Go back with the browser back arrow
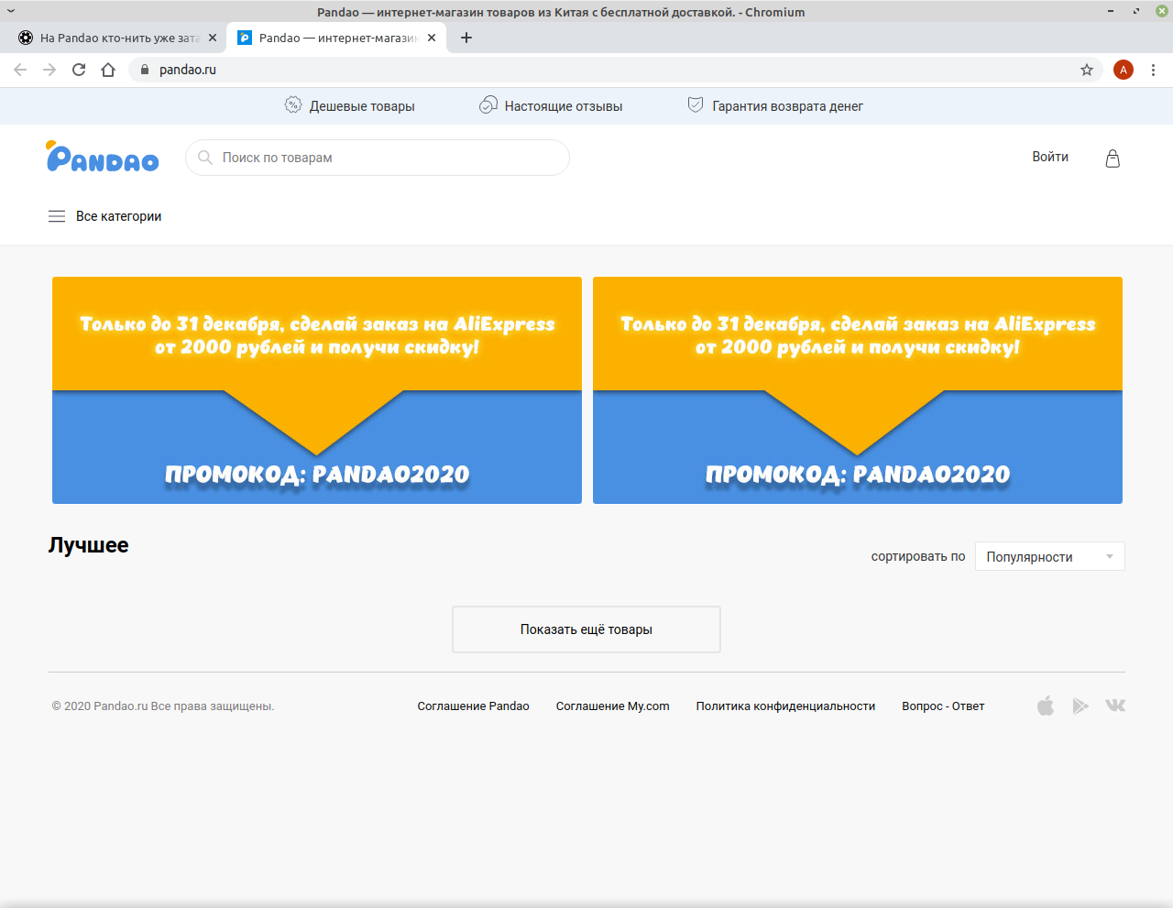The image size is (1173, 908). [x=20, y=70]
